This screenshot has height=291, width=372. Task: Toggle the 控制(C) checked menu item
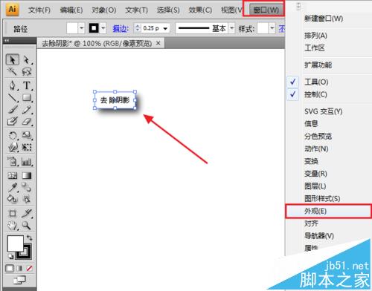(x=329, y=94)
